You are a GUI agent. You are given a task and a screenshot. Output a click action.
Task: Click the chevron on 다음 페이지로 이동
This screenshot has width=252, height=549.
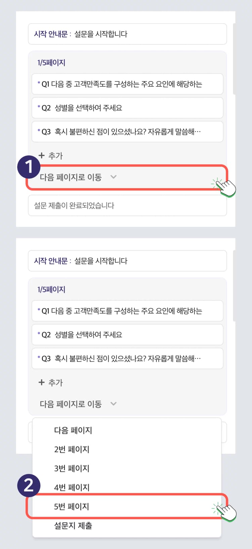(114, 177)
